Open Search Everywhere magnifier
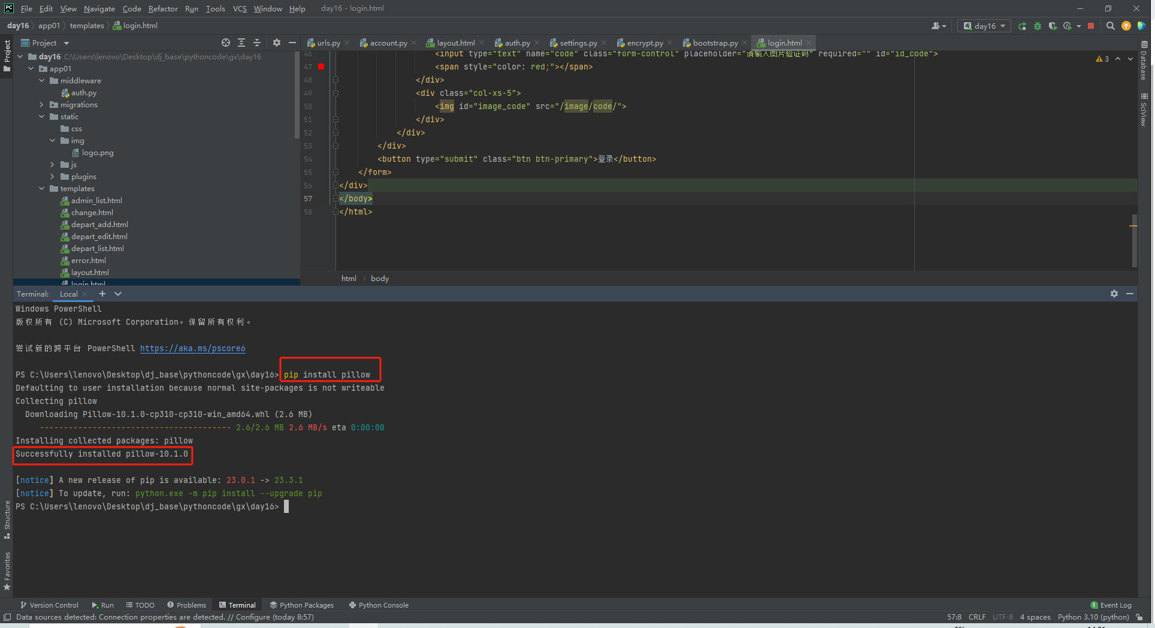Viewport: 1155px width, 628px height. click(1110, 26)
